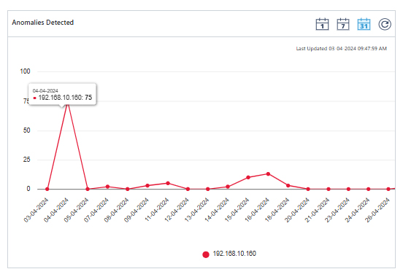
Task: Click the 13-04-2024 data point
Action: click(x=208, y=190)
